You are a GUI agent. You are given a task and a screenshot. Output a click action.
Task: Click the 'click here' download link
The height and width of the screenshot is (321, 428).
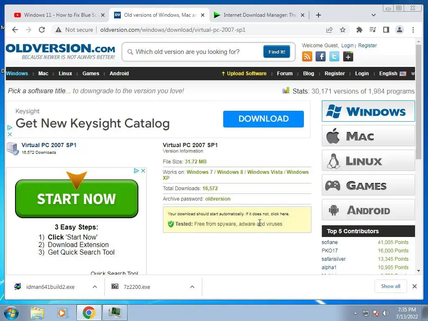click(280, 214)
